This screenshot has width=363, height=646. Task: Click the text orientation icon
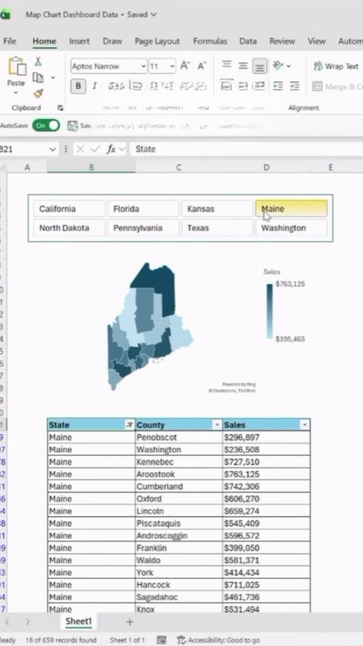278,65
